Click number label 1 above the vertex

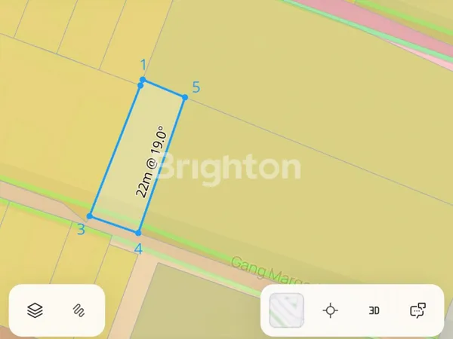(x=143, y=65)
